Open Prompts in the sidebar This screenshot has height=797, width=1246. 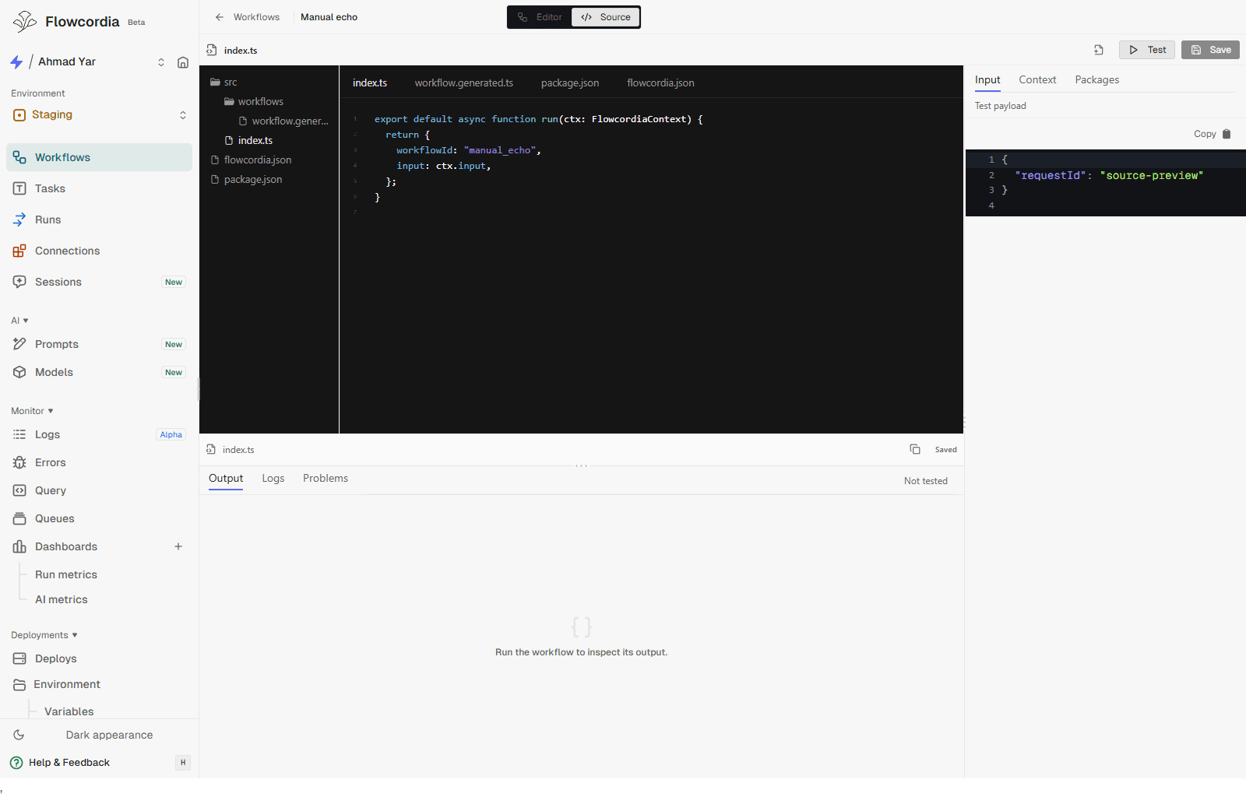coord(99,344)
